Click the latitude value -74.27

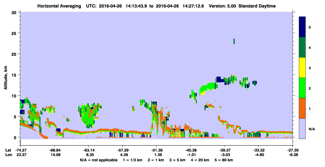20,150
